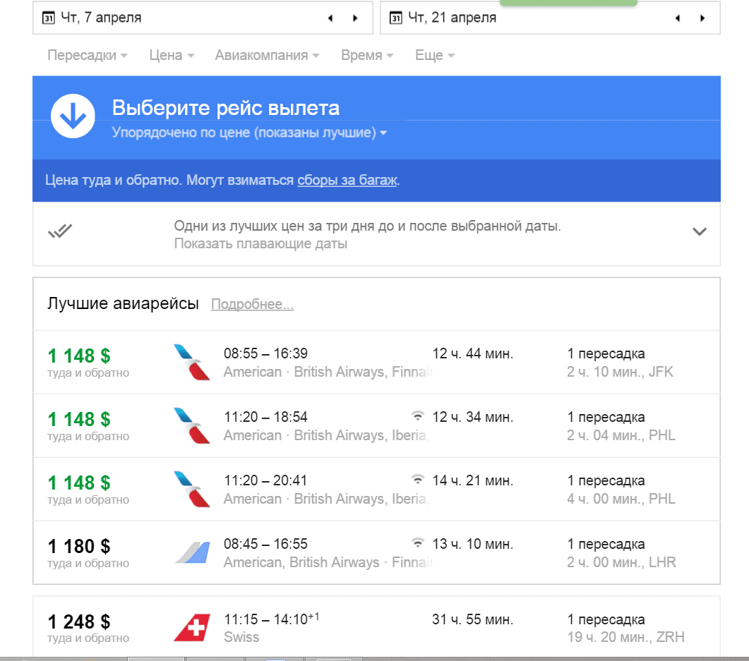Click the calendar icon in return date field
Viewport: 749px width, 661px height.
click(396, 18)
